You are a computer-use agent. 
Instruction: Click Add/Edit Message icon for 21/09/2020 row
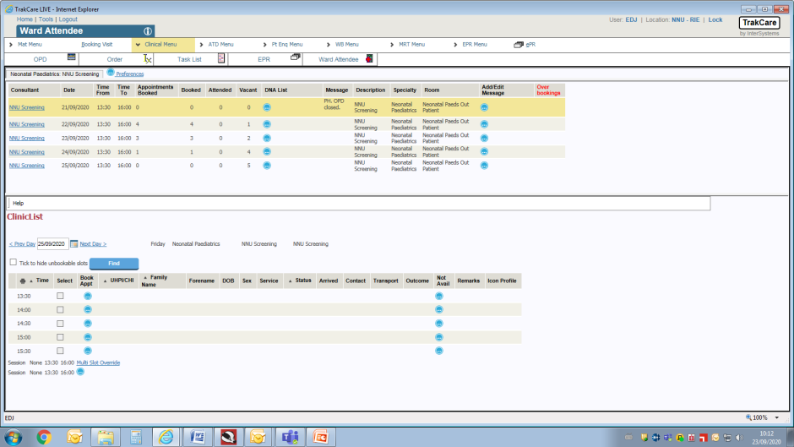(x=484, y=107)
